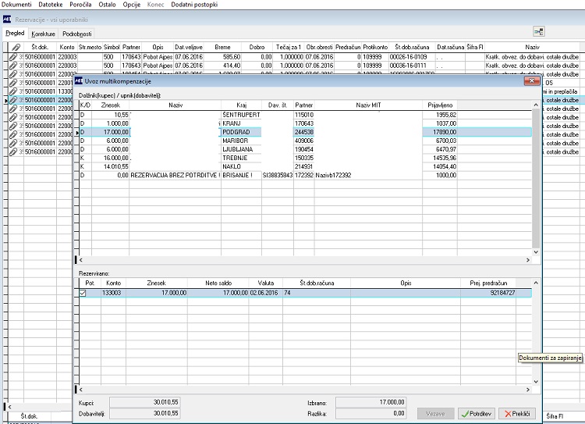
Task: Click the paperclip icon in the column header
Action: [x=16, y=47]
